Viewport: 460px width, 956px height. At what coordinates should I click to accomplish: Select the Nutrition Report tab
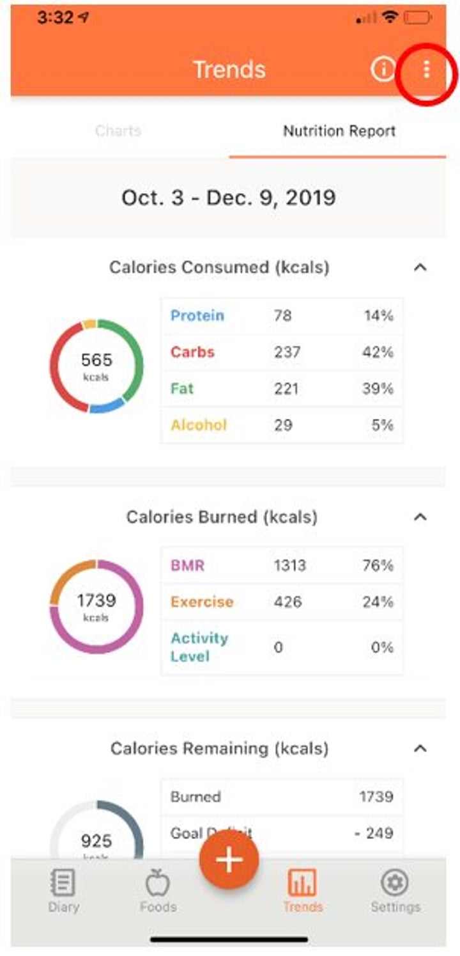[x=339, y=131]
